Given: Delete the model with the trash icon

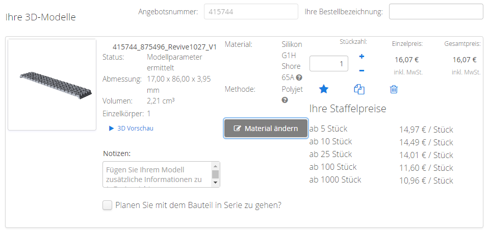Looking at the screenshot, I should (394, 89).
